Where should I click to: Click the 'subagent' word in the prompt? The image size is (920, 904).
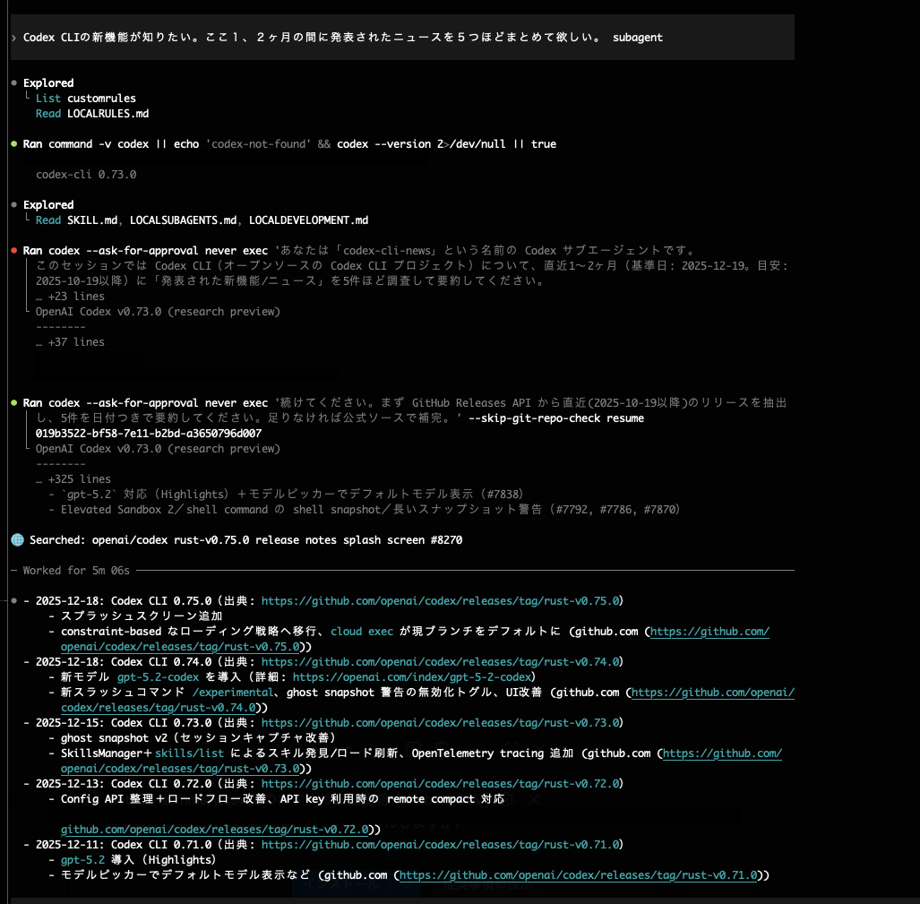tap(638, 38)
